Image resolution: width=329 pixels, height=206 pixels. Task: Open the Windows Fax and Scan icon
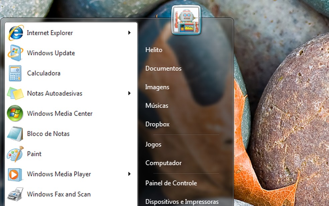pyautogui.click(x=15, y=194)
